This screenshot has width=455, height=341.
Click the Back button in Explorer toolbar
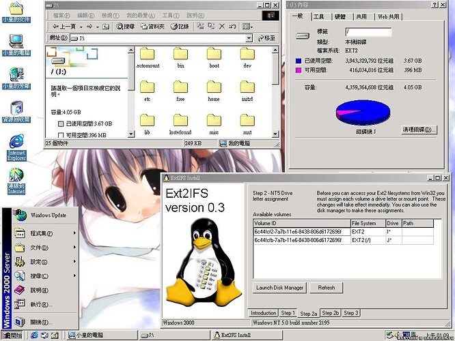coord(64,27)
